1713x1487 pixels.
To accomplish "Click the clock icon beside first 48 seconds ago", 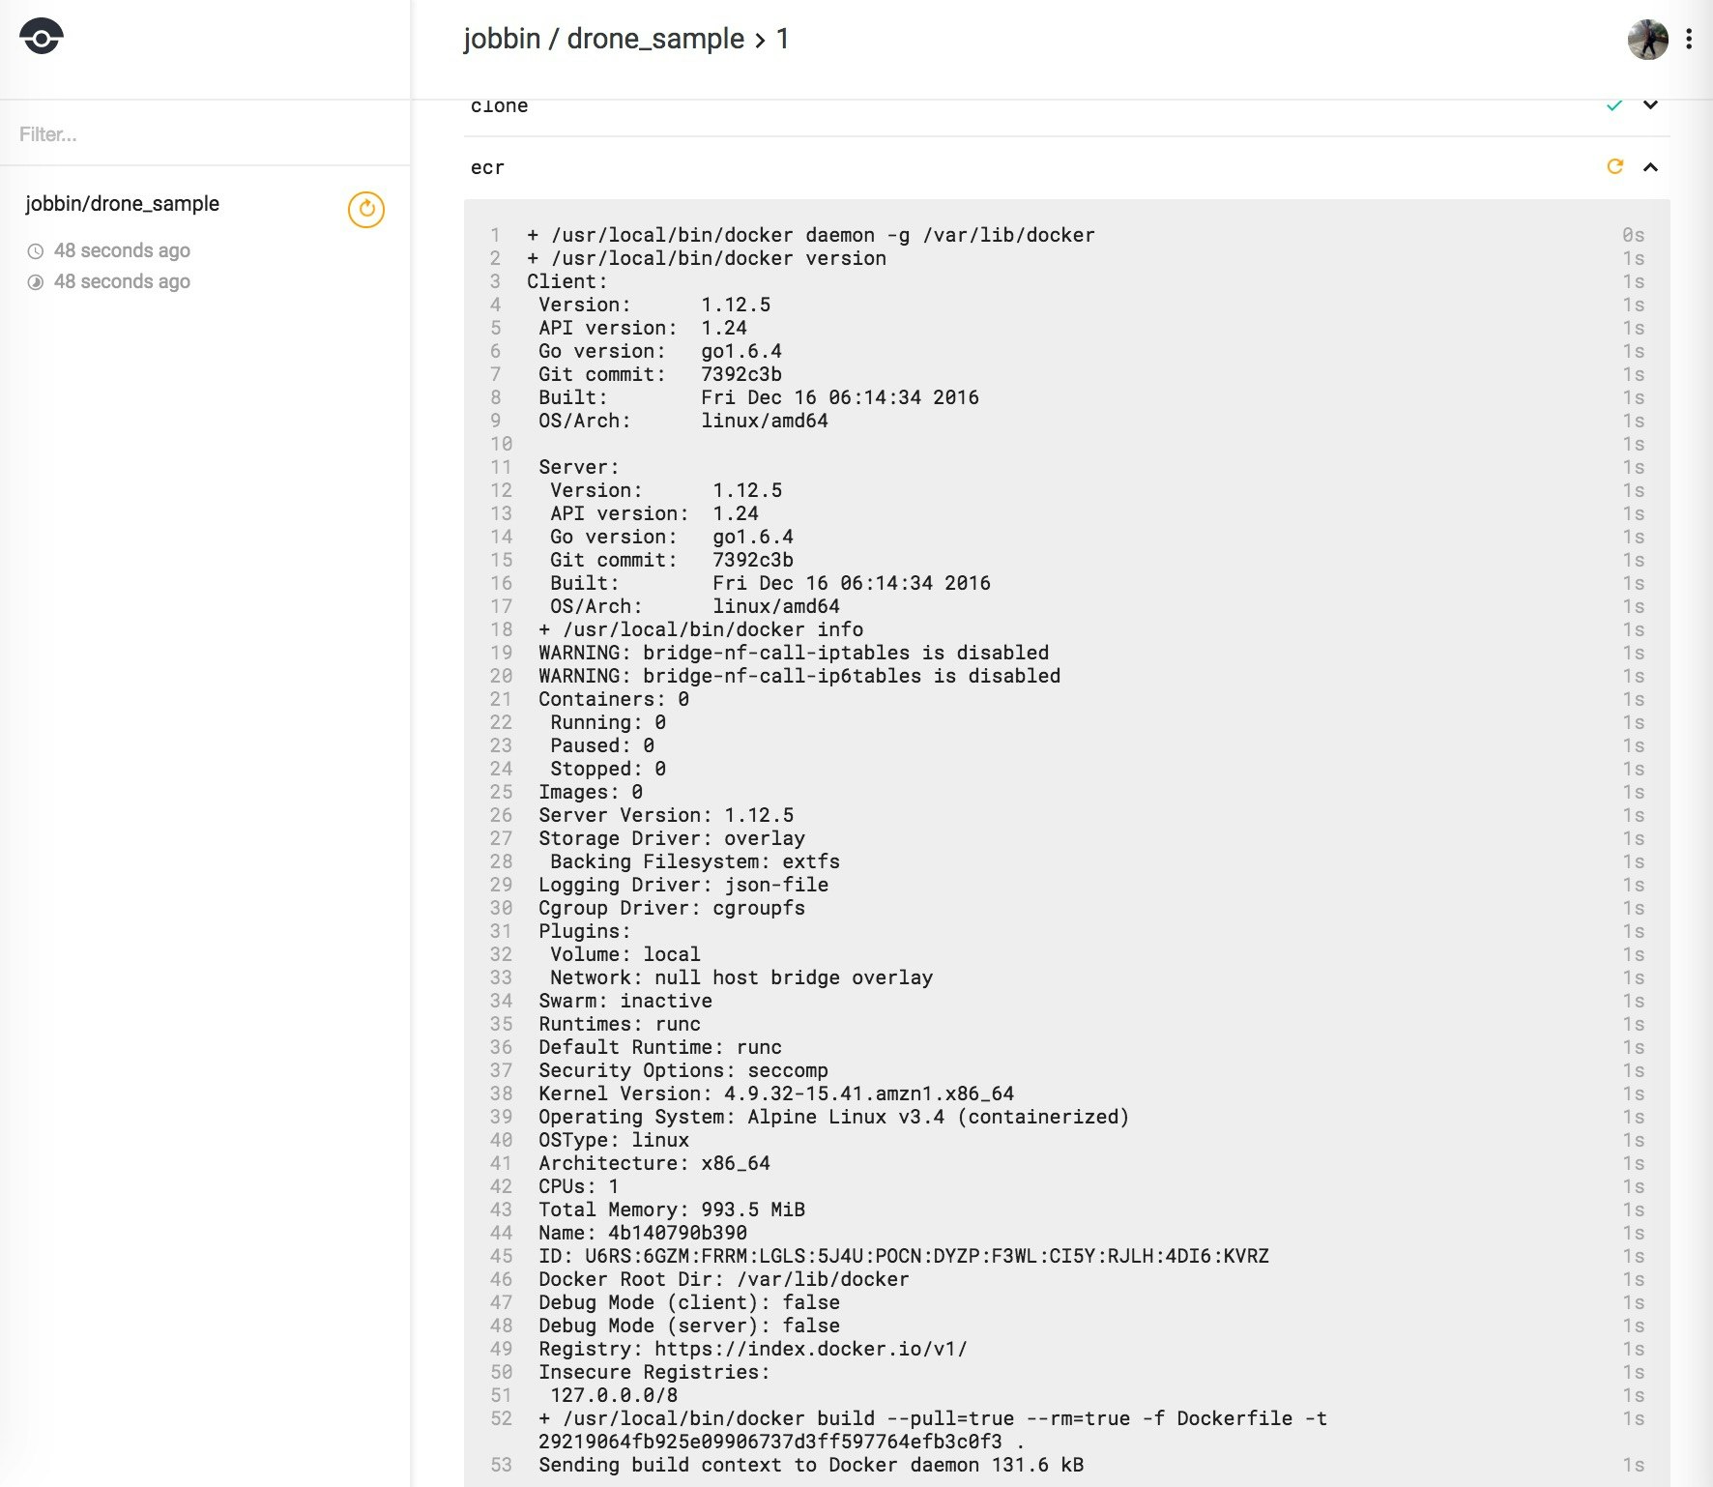I will 36,251.
